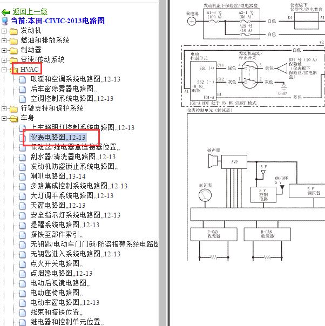Viewport: 325px width, 326px height.
Task: Open 天窗电路图,,12-13 document
Action: point(58,206)
